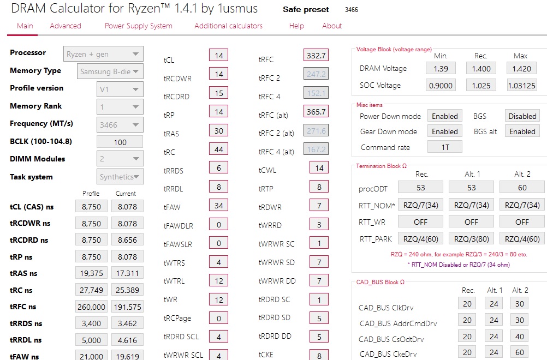Viewport: 547px width, 360px height.
Task: Open the About tab
Action: click(x=332, y=26)
